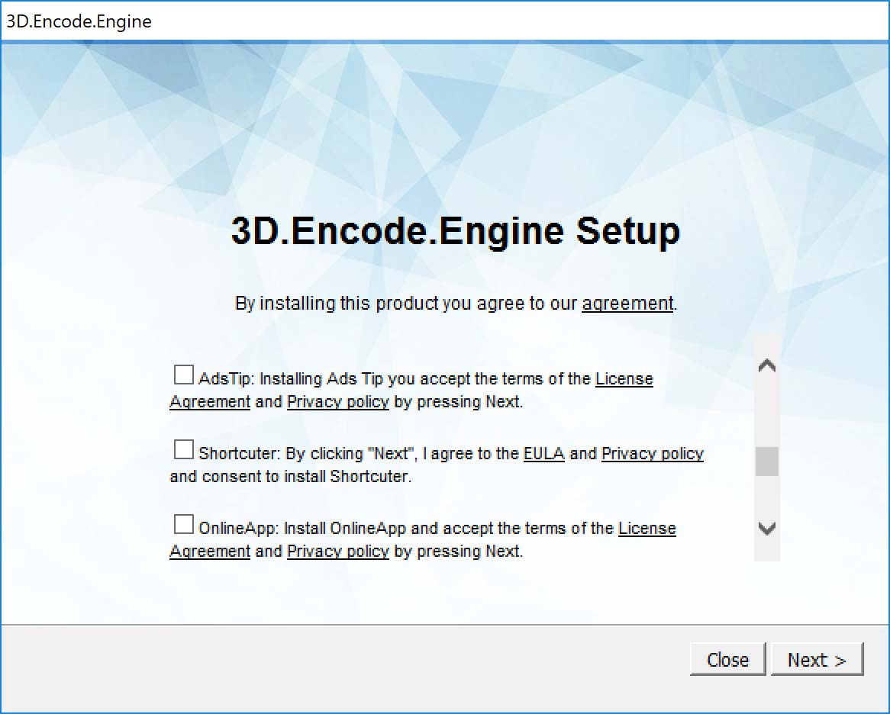Image resolution: width=890 pixels, height=714 pixels.
Task: Click scrollbar track below the thumb
Action: tap(767, 497)
